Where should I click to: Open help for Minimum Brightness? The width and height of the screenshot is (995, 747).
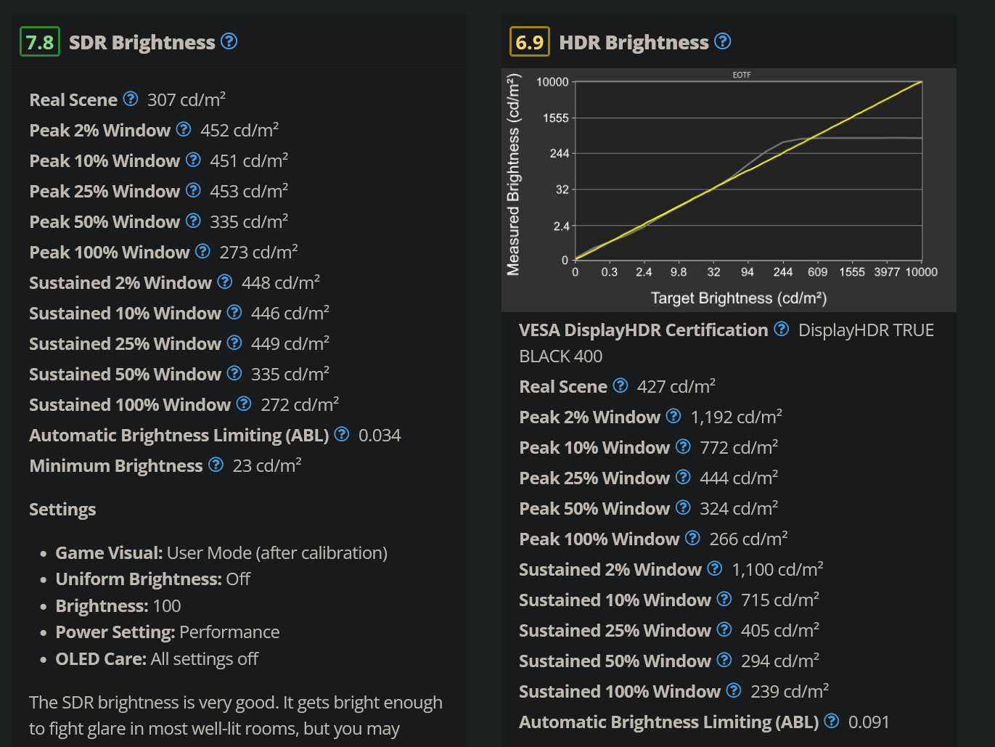tap(216, 464)
